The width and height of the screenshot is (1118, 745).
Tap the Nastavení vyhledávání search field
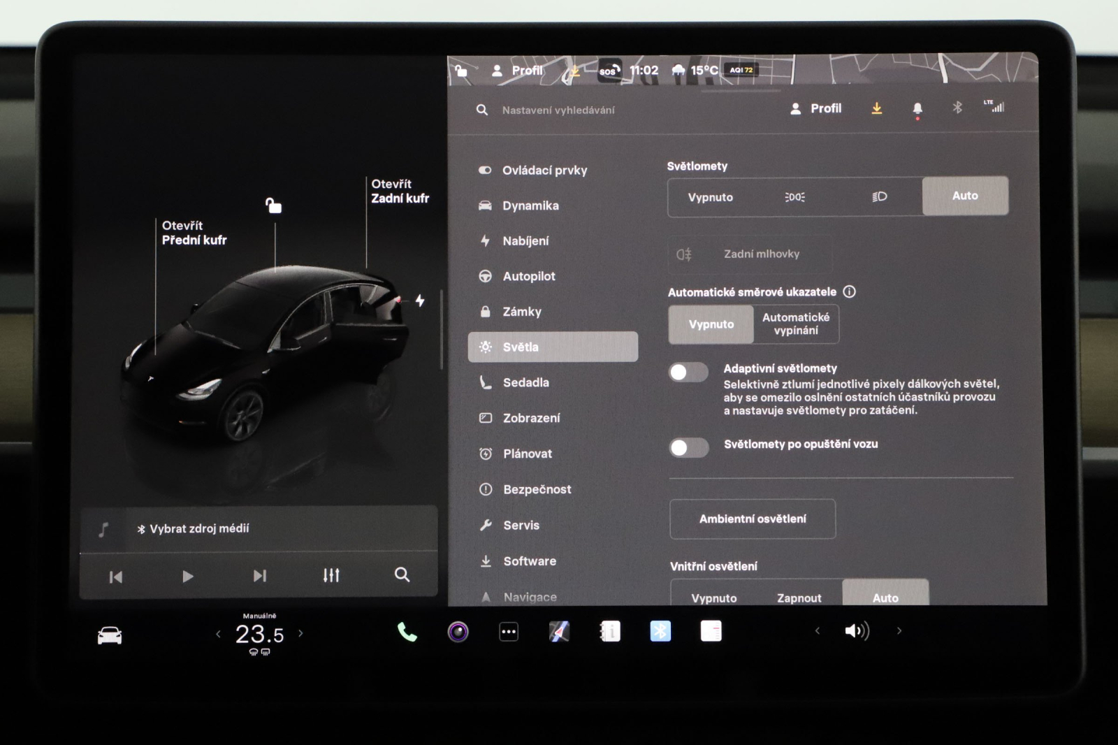click(x=558, y=109)
